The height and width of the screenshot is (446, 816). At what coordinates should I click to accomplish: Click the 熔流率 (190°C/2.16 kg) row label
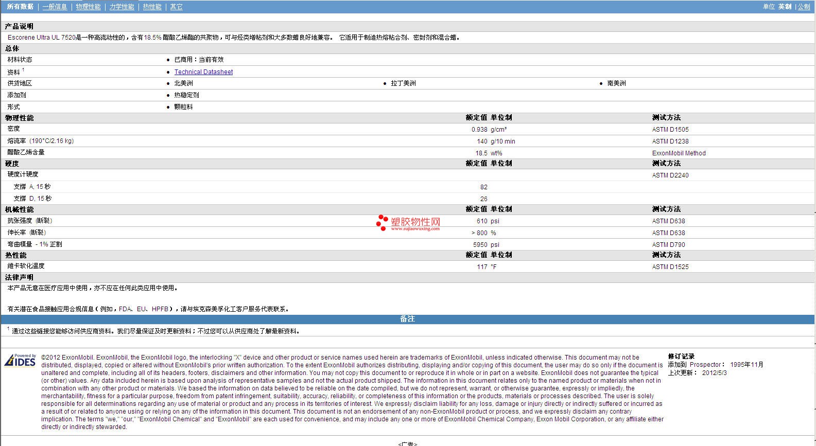coord(40,141)
